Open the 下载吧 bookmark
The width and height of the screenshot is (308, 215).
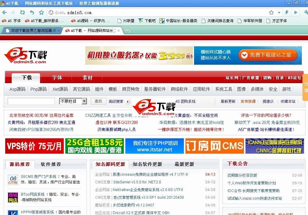147,21
